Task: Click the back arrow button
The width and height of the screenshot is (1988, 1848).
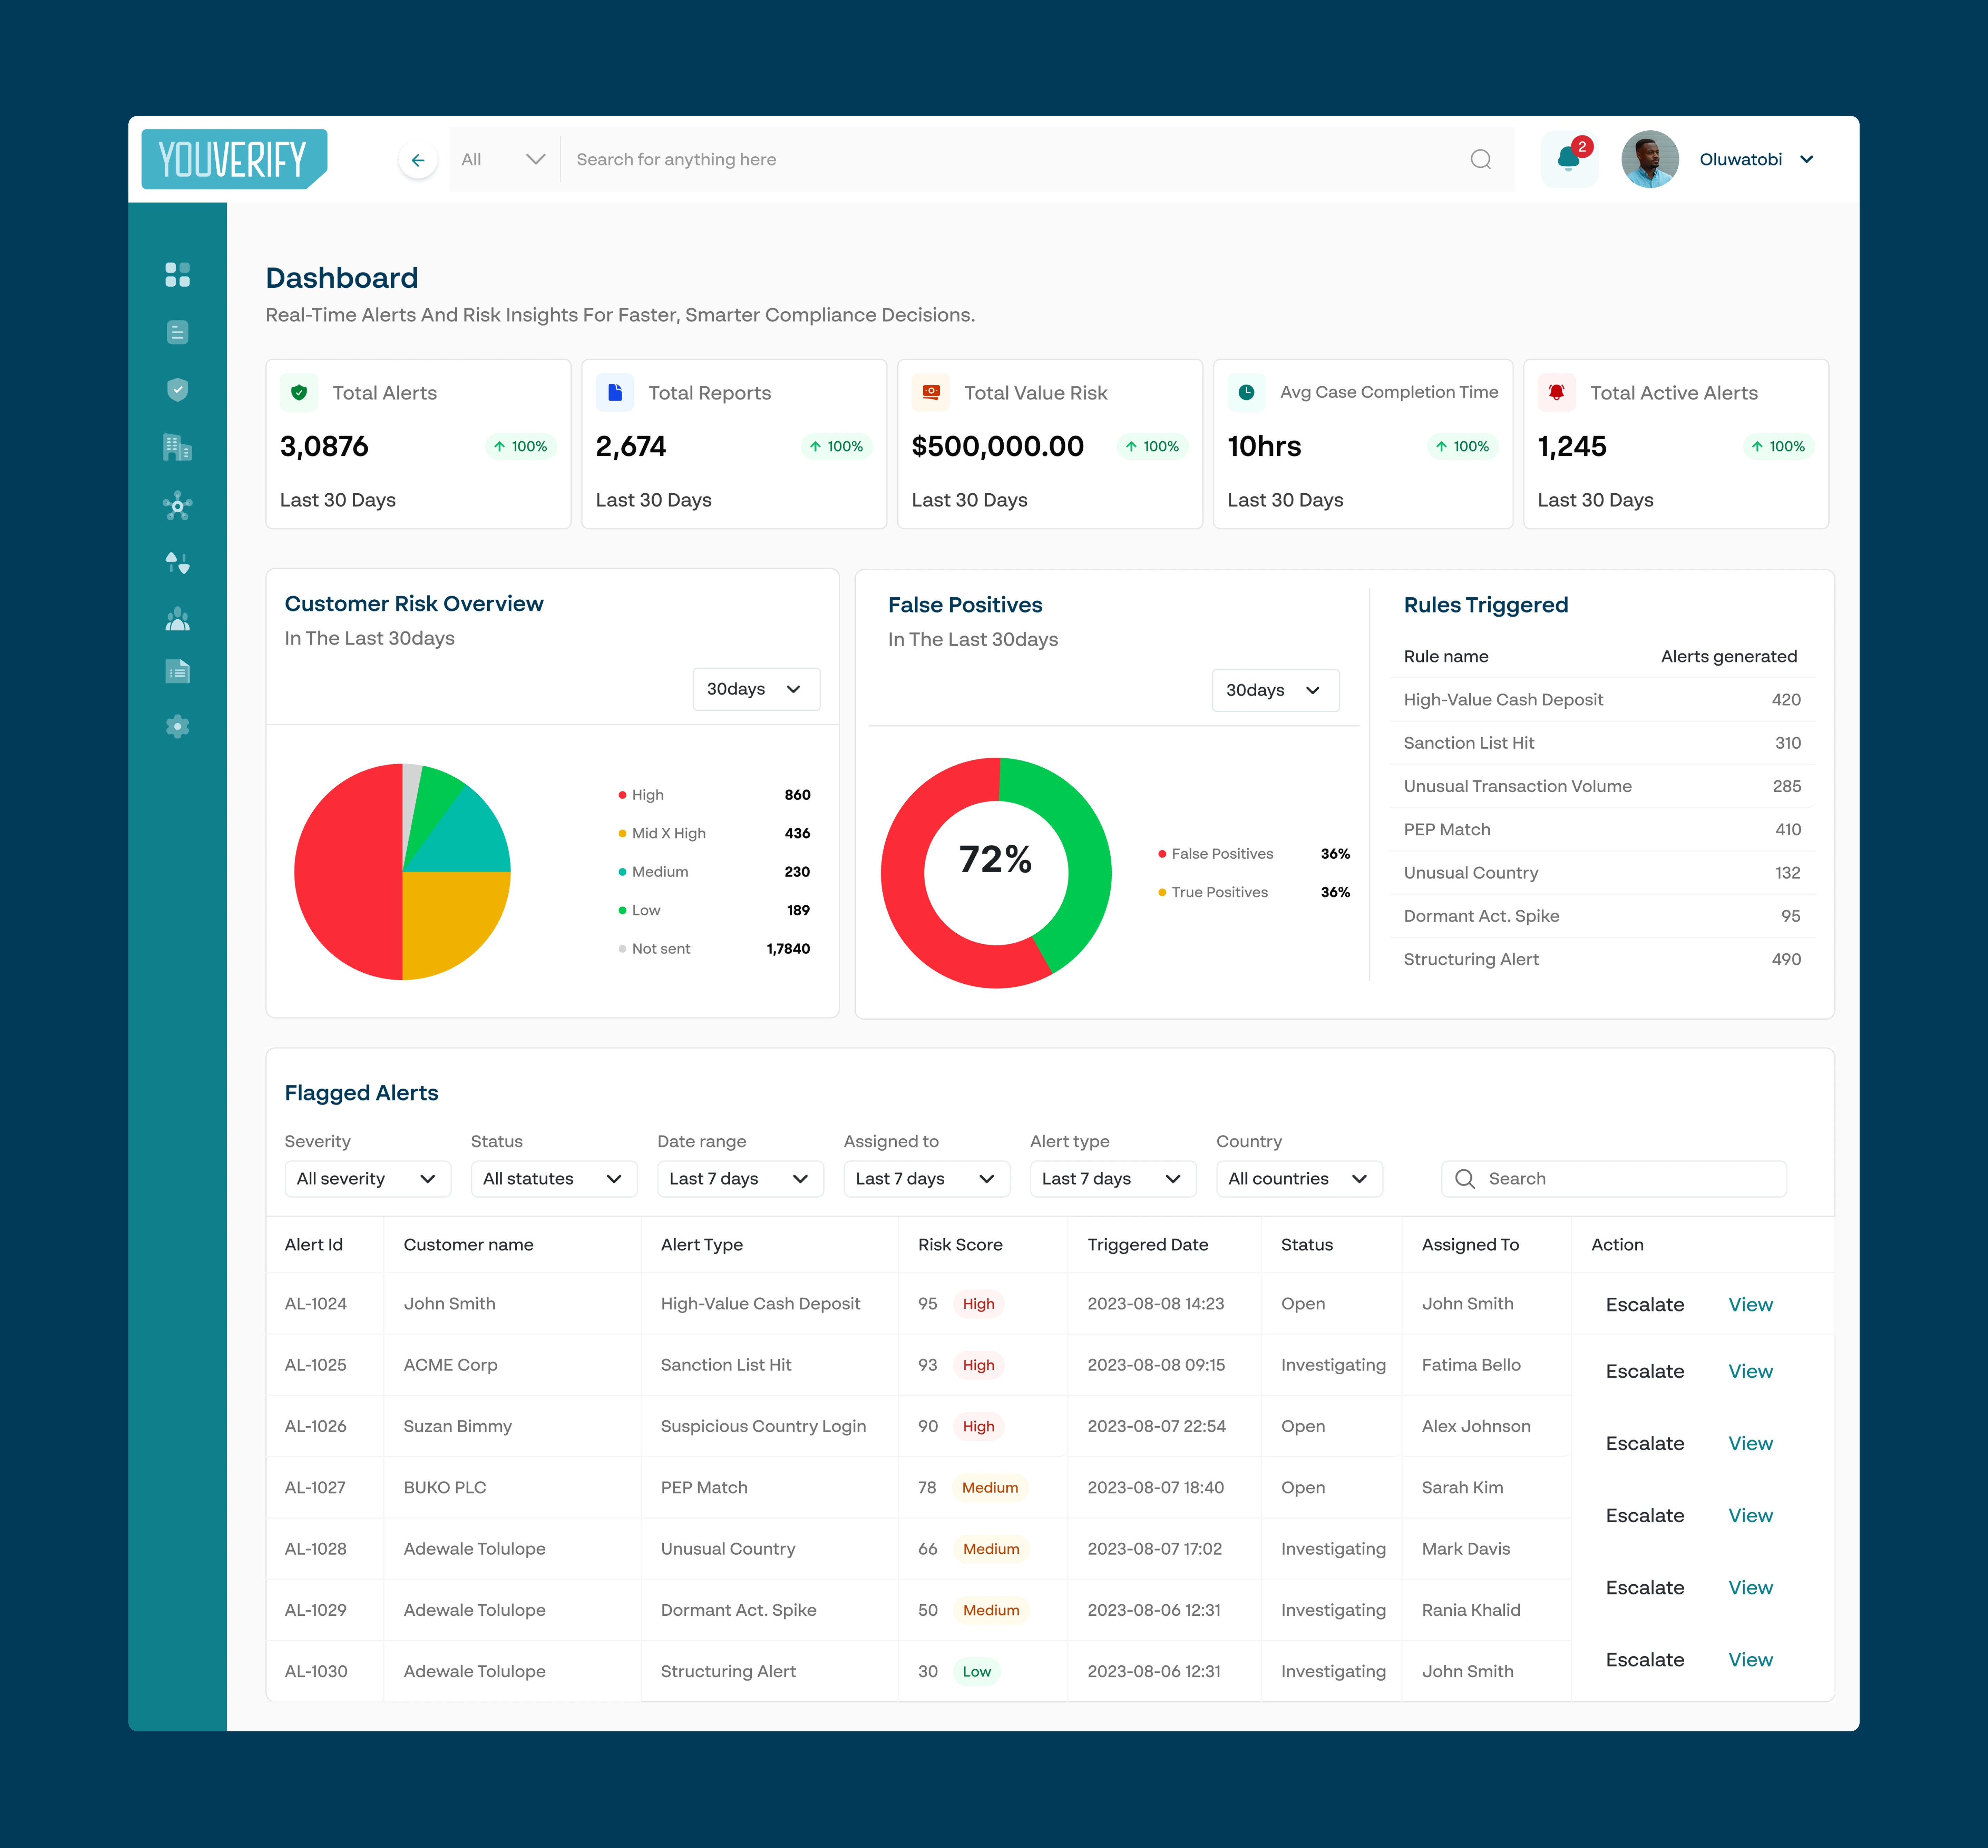Action: coord(418,160)
